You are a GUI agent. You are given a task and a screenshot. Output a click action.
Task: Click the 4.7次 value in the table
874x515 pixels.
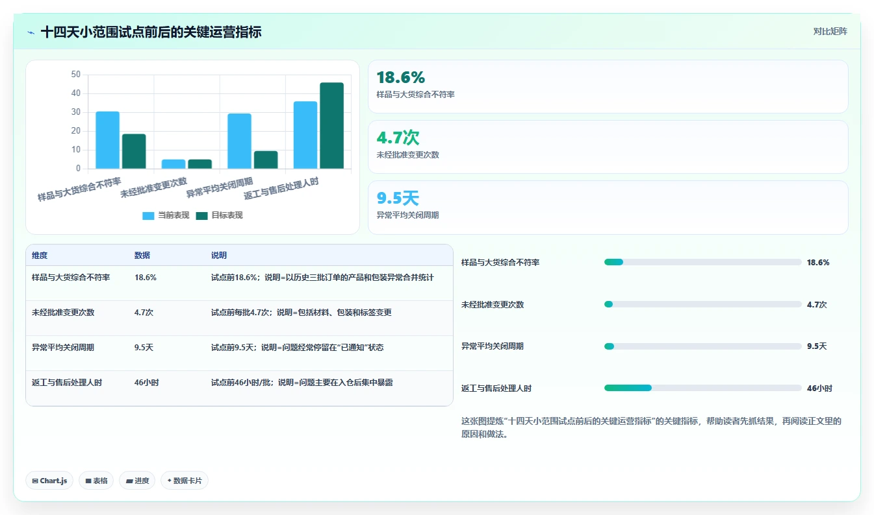[144, 312]
